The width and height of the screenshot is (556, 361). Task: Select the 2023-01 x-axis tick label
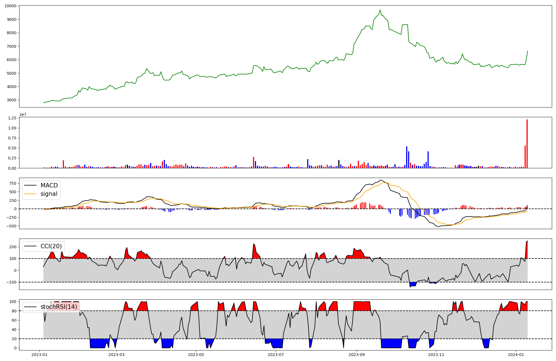point(39,355)
